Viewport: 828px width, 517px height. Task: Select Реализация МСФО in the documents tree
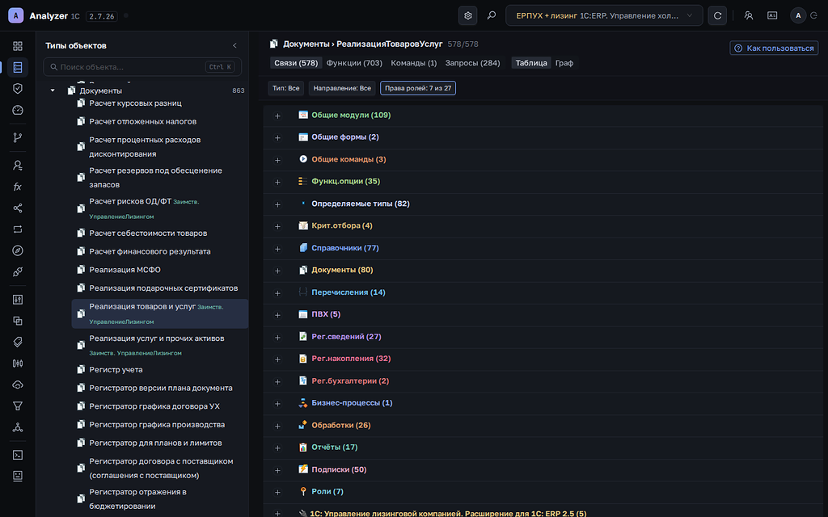pos(125,270)
